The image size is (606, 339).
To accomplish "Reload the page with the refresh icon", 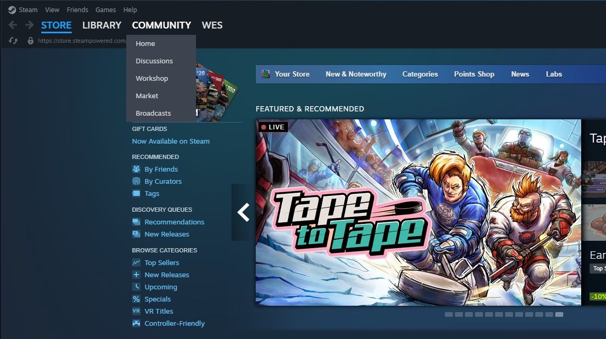I will click(13, 41).
